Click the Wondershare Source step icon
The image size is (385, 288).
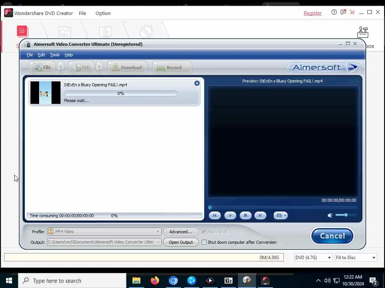23,31
